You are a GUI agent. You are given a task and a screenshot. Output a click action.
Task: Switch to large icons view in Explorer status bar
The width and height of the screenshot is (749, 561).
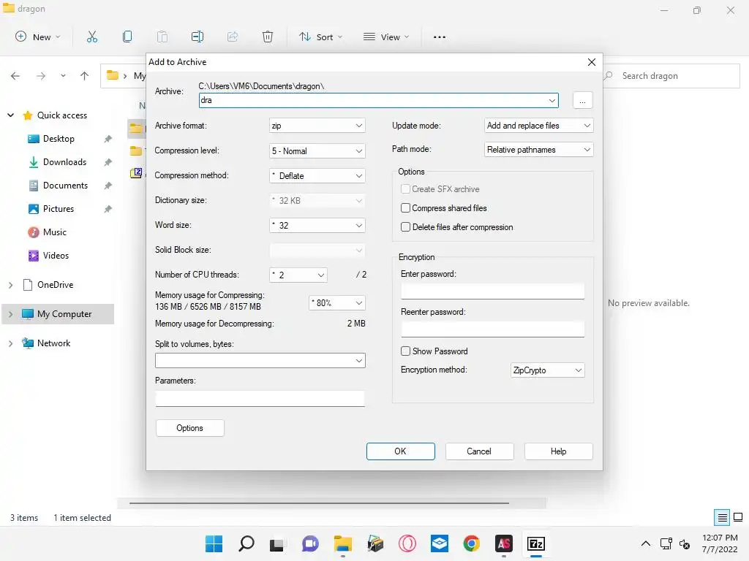point(738,517)
